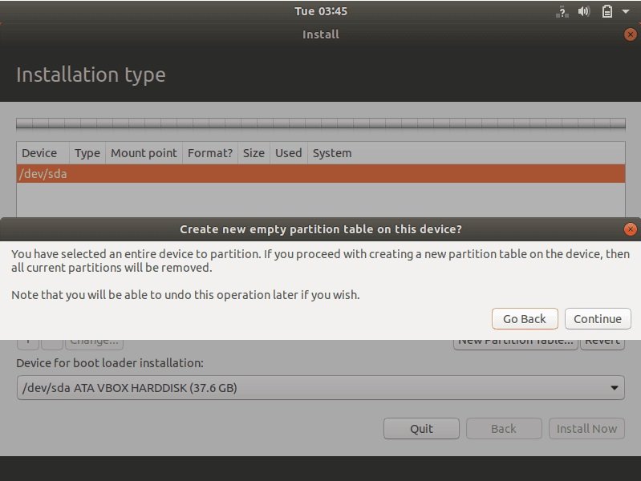Click the Device column header
This screenshot has width=641, height=481.
coord(39,153)
